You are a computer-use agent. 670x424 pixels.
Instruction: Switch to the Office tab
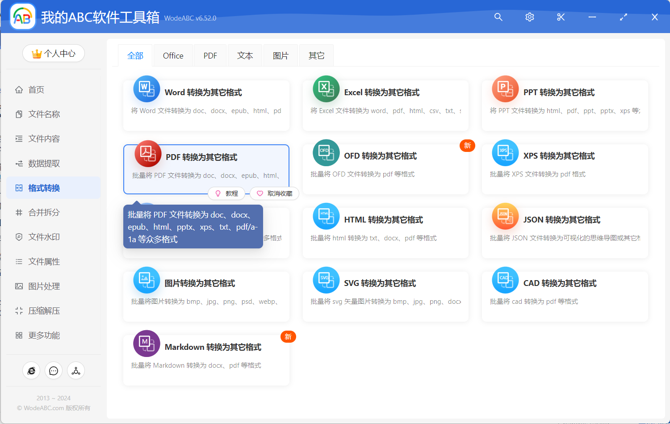point(173,55)
